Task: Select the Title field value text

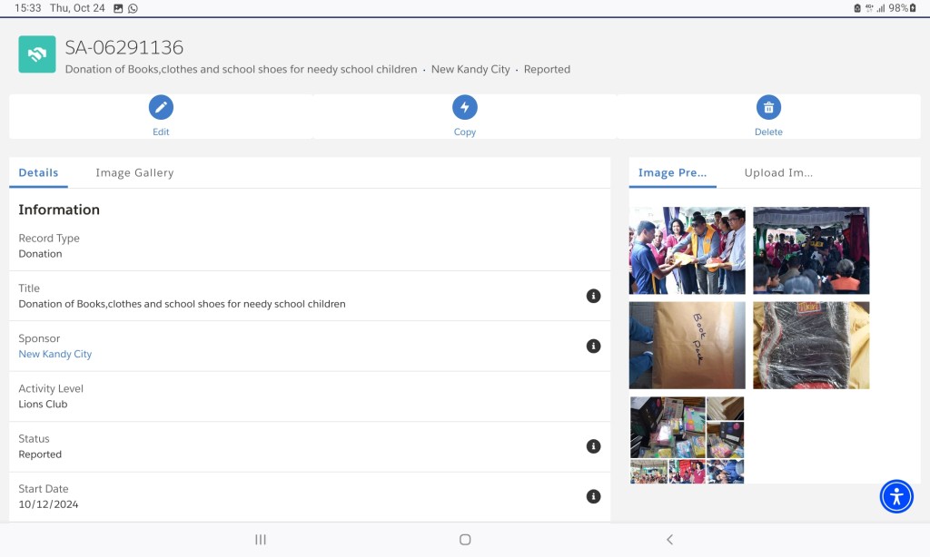Action: tap(182, 304)
